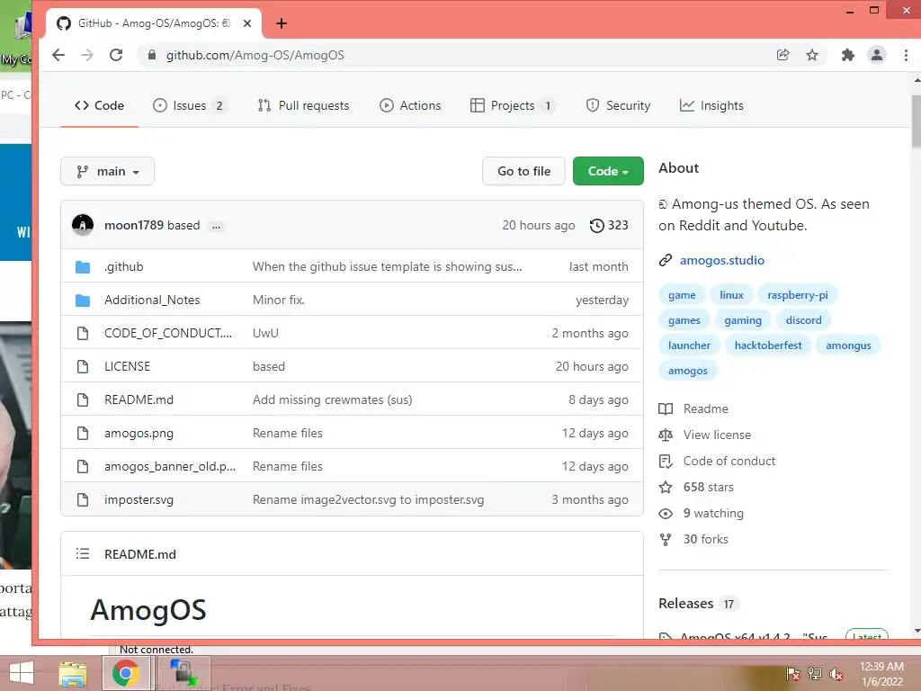This screenshot has width=921, height=691.
Task: Click the discord topic tag
Action: 803,320
